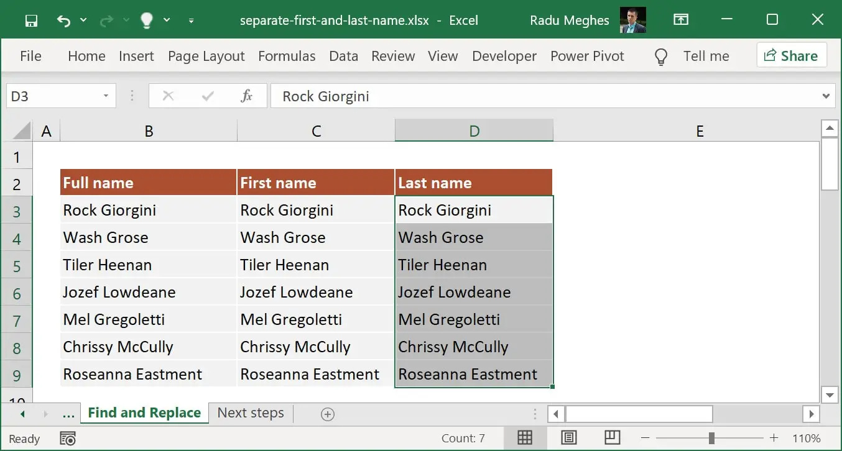Switch to Page Break Preview in status bar
Viewport: 842px width, 451px height.
(613, 438)
